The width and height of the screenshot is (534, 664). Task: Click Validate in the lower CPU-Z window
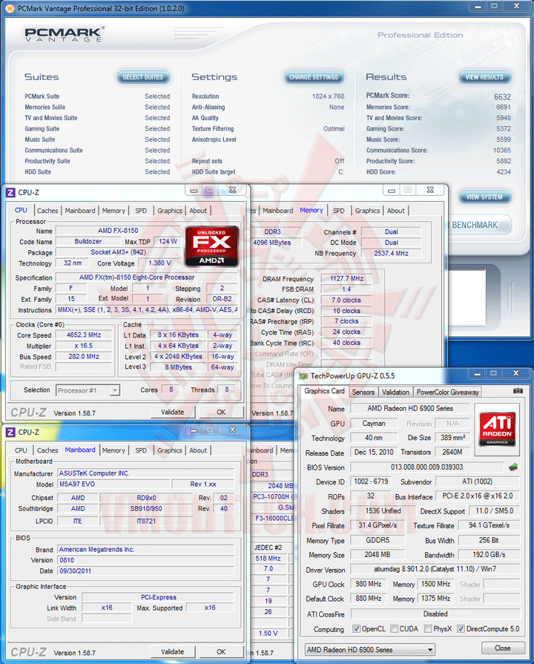pos(173,651)
